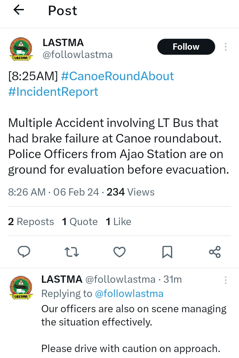Open more options on LASTMA reply

[x=226, y=280]
